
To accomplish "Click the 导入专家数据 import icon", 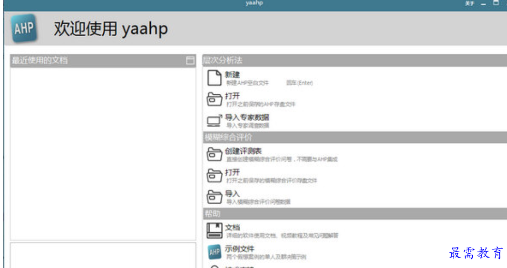I will (214, 121).
